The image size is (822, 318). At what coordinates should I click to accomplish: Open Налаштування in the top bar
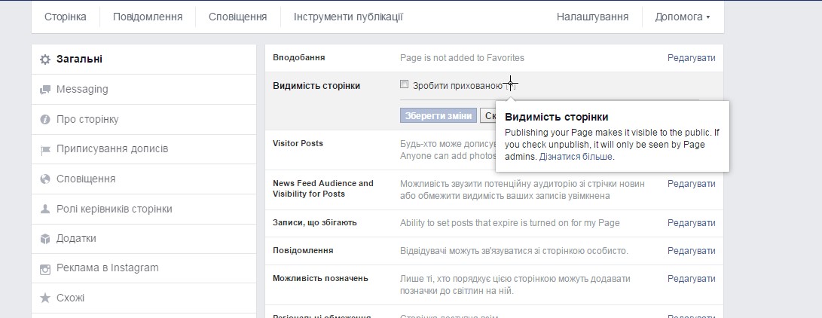pyautogui.click(x=592, y=17)
